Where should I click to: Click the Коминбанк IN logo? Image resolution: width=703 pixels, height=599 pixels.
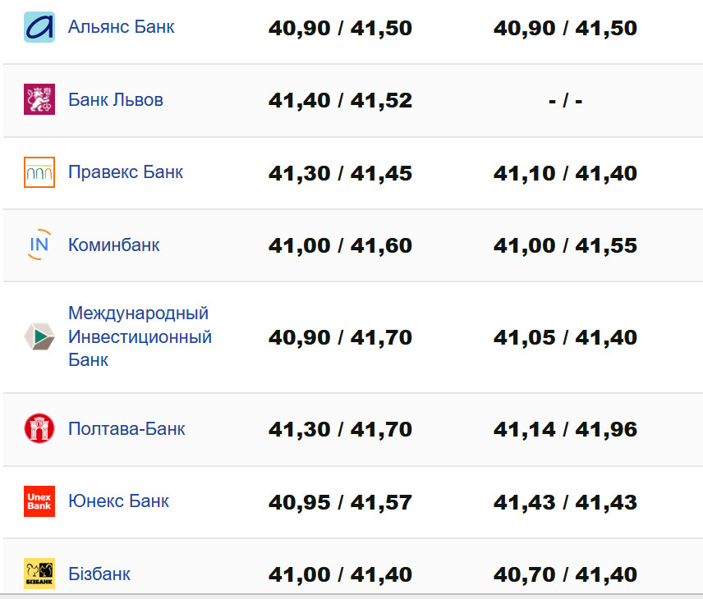pyautogui.click(x=39, y=245)
